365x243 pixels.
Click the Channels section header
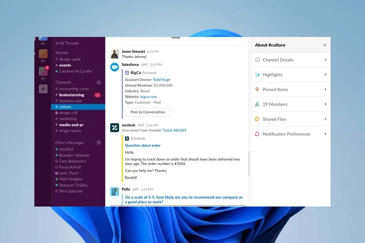(x=63, y=83)
